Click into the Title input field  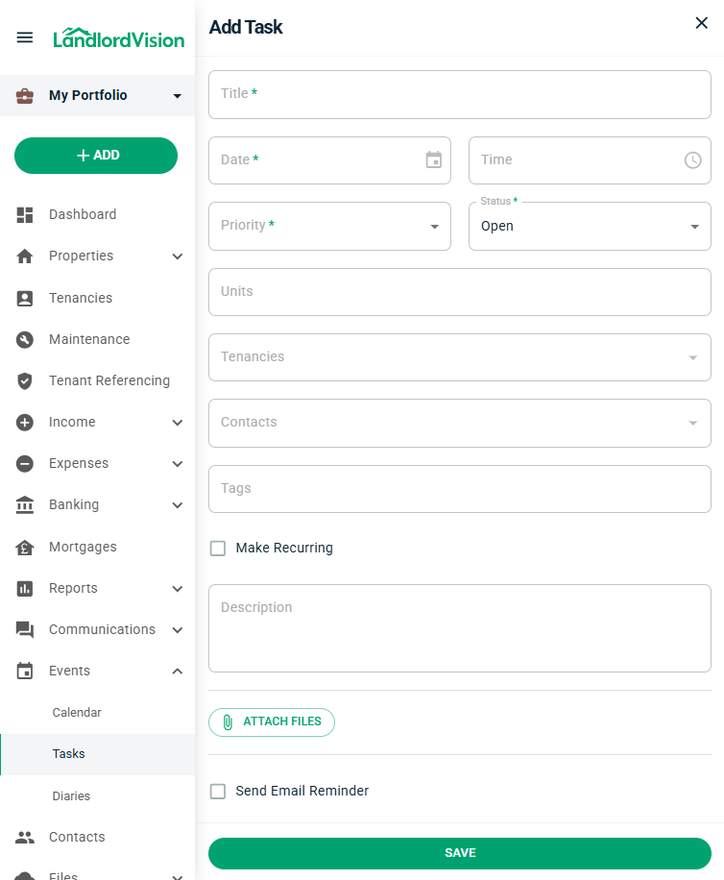pyautogui.click(x=459, y=94)
